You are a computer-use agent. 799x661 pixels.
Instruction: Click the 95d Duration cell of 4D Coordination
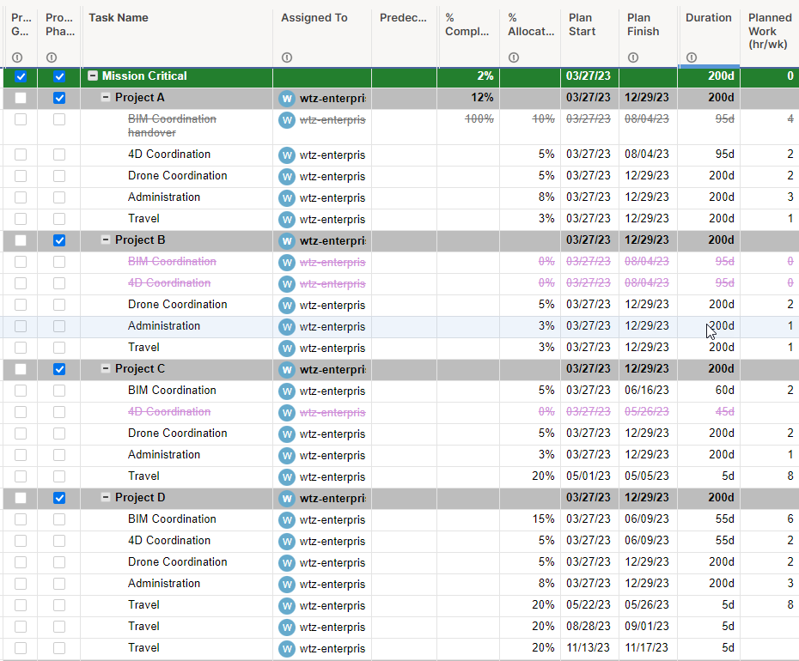[x=709, y=155]
